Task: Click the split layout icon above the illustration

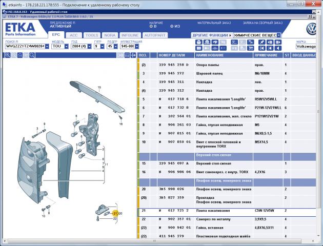Action: click(x=127, y=55)
